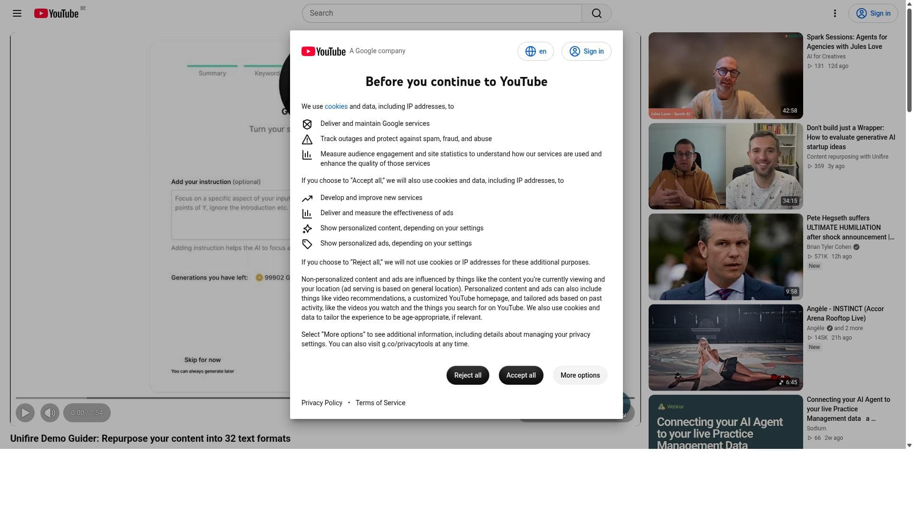Click the 'Angèle - INSTINCT' video title
This screenshot has height=513, width=913.
(x=845, y=313)
